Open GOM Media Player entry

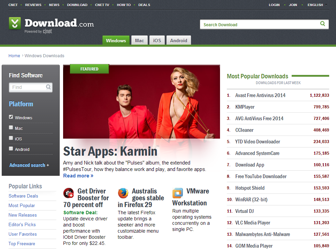[x=254, y=246]
